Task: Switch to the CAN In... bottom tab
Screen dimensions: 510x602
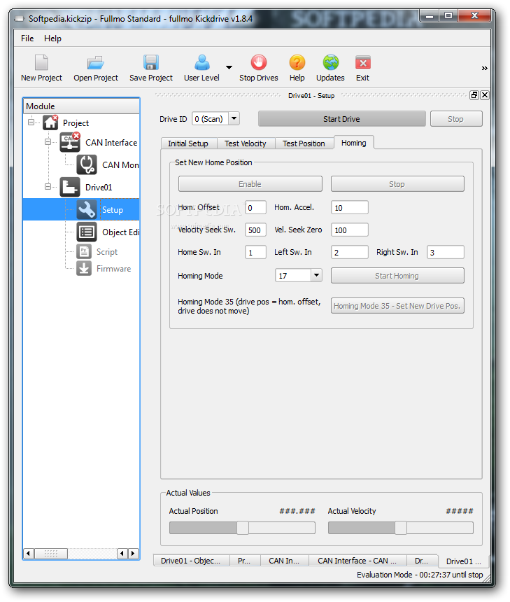Action: coord(284,561)
